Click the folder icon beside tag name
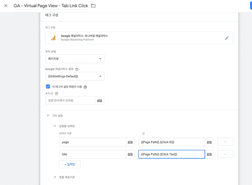 coord(93,6)
